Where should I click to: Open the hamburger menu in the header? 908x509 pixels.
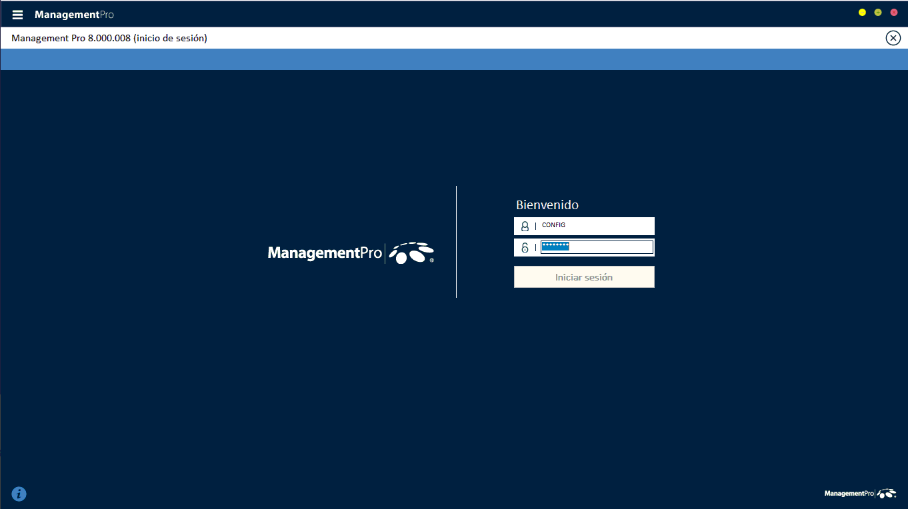tap(17, 15)
